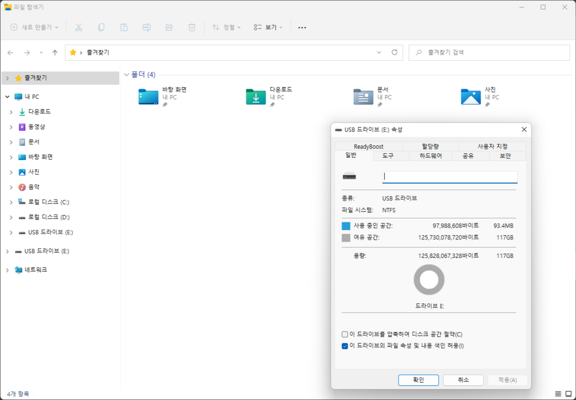Open the 정렬 sort dropdown

(226, 27)
